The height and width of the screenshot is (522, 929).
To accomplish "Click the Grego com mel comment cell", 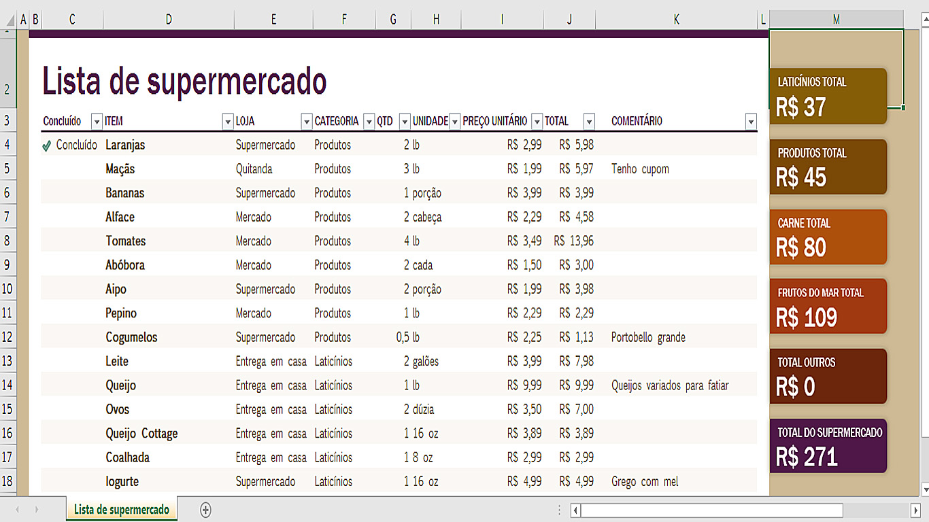I will point(677,482).
